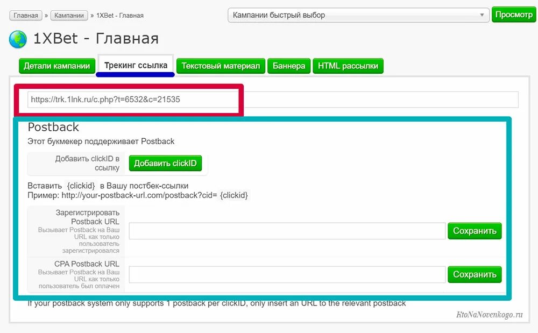Click the green Просмотр button
The width and height of the screenshot is (538, 333).
tap(514, 15)
